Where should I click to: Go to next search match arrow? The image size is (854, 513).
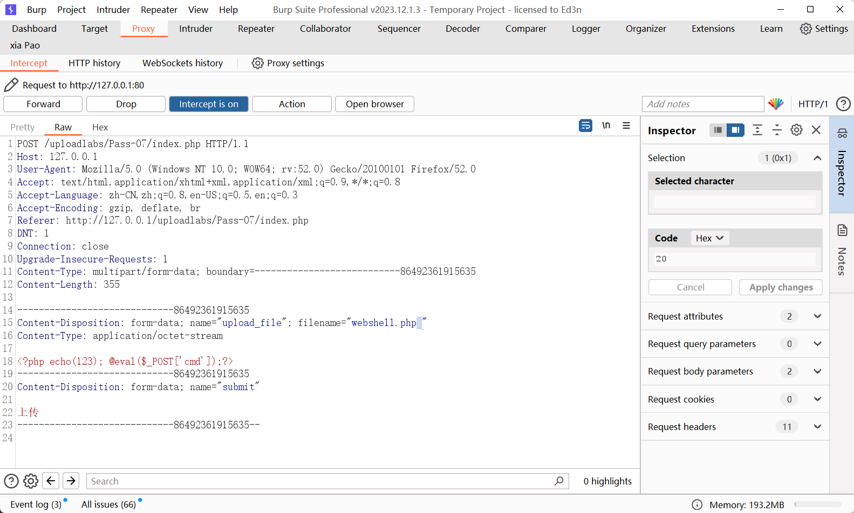click(71, 481)
